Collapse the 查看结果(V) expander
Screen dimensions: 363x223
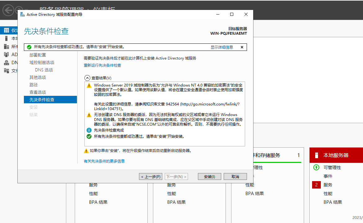click(87, 78)
